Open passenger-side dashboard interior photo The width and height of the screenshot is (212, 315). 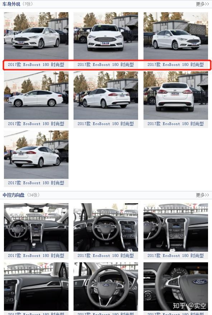[36, 286]
